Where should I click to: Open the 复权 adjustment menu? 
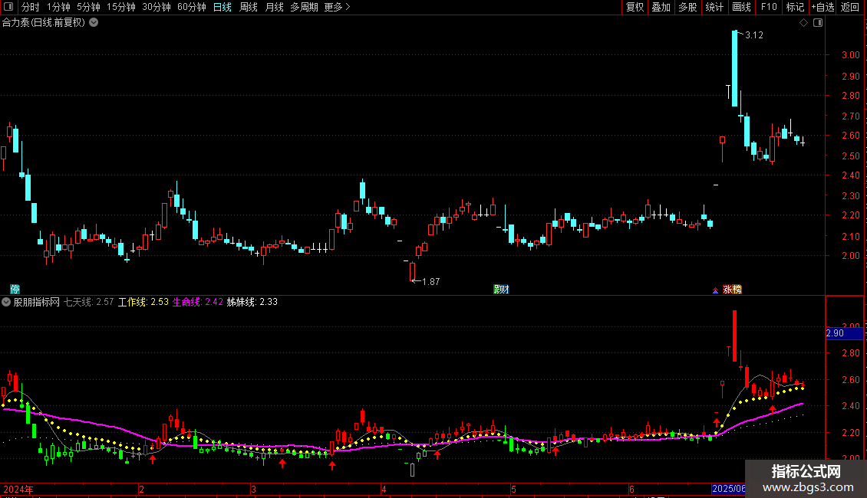point(635,7)
